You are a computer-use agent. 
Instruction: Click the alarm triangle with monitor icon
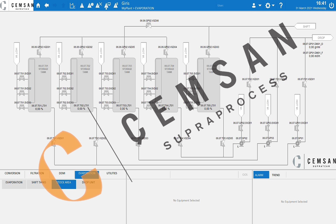click(x=107, y=6)
